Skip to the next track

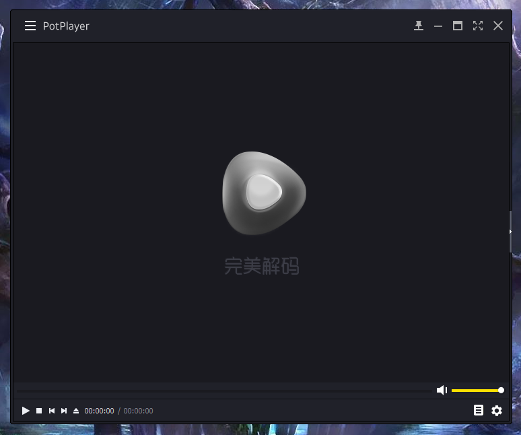tap(64, 411)
